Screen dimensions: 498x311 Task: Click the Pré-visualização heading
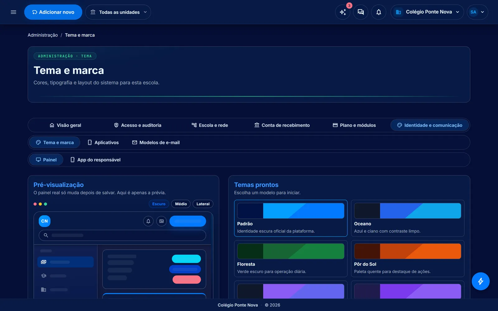(59, 185)
